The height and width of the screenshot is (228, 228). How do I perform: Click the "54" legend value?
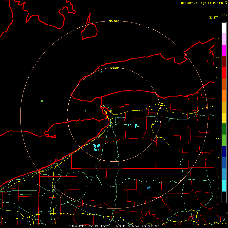(x=218, y=58)
